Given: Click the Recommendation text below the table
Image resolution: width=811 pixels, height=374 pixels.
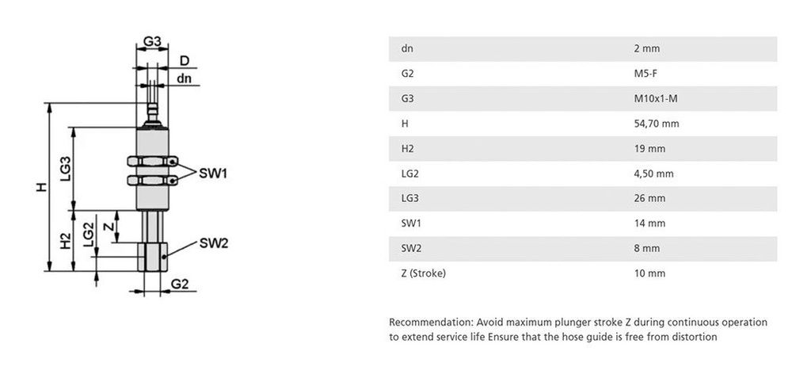Looking at the screenshot, I should click(x=578, y=330).
